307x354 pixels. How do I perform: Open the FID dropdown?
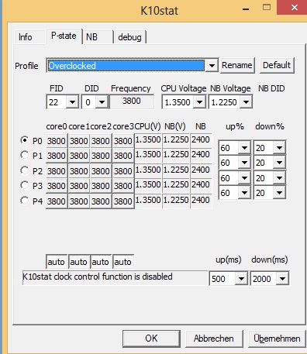pyautogui.click(x=72, y=102)
